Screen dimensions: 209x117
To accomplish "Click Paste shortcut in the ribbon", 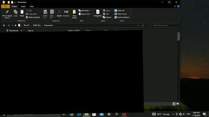I will pyautogui.click(x=33, y=17).
